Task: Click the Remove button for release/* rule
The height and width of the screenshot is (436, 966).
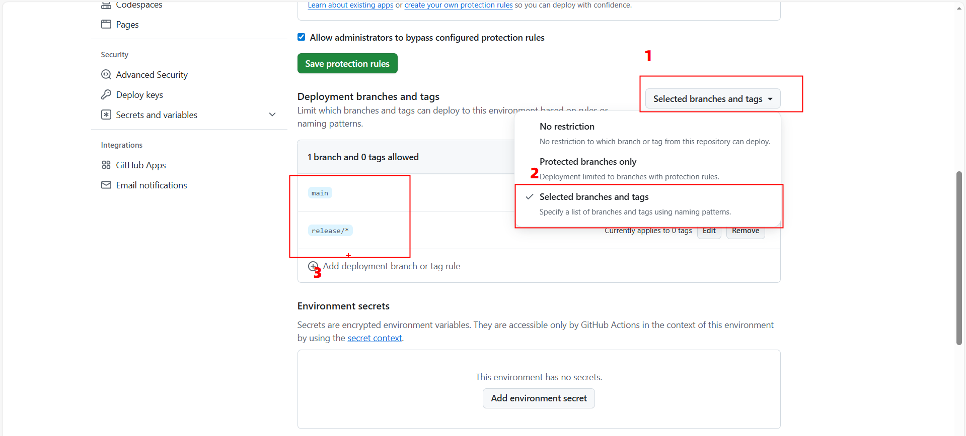Action: tap(746, 231)
